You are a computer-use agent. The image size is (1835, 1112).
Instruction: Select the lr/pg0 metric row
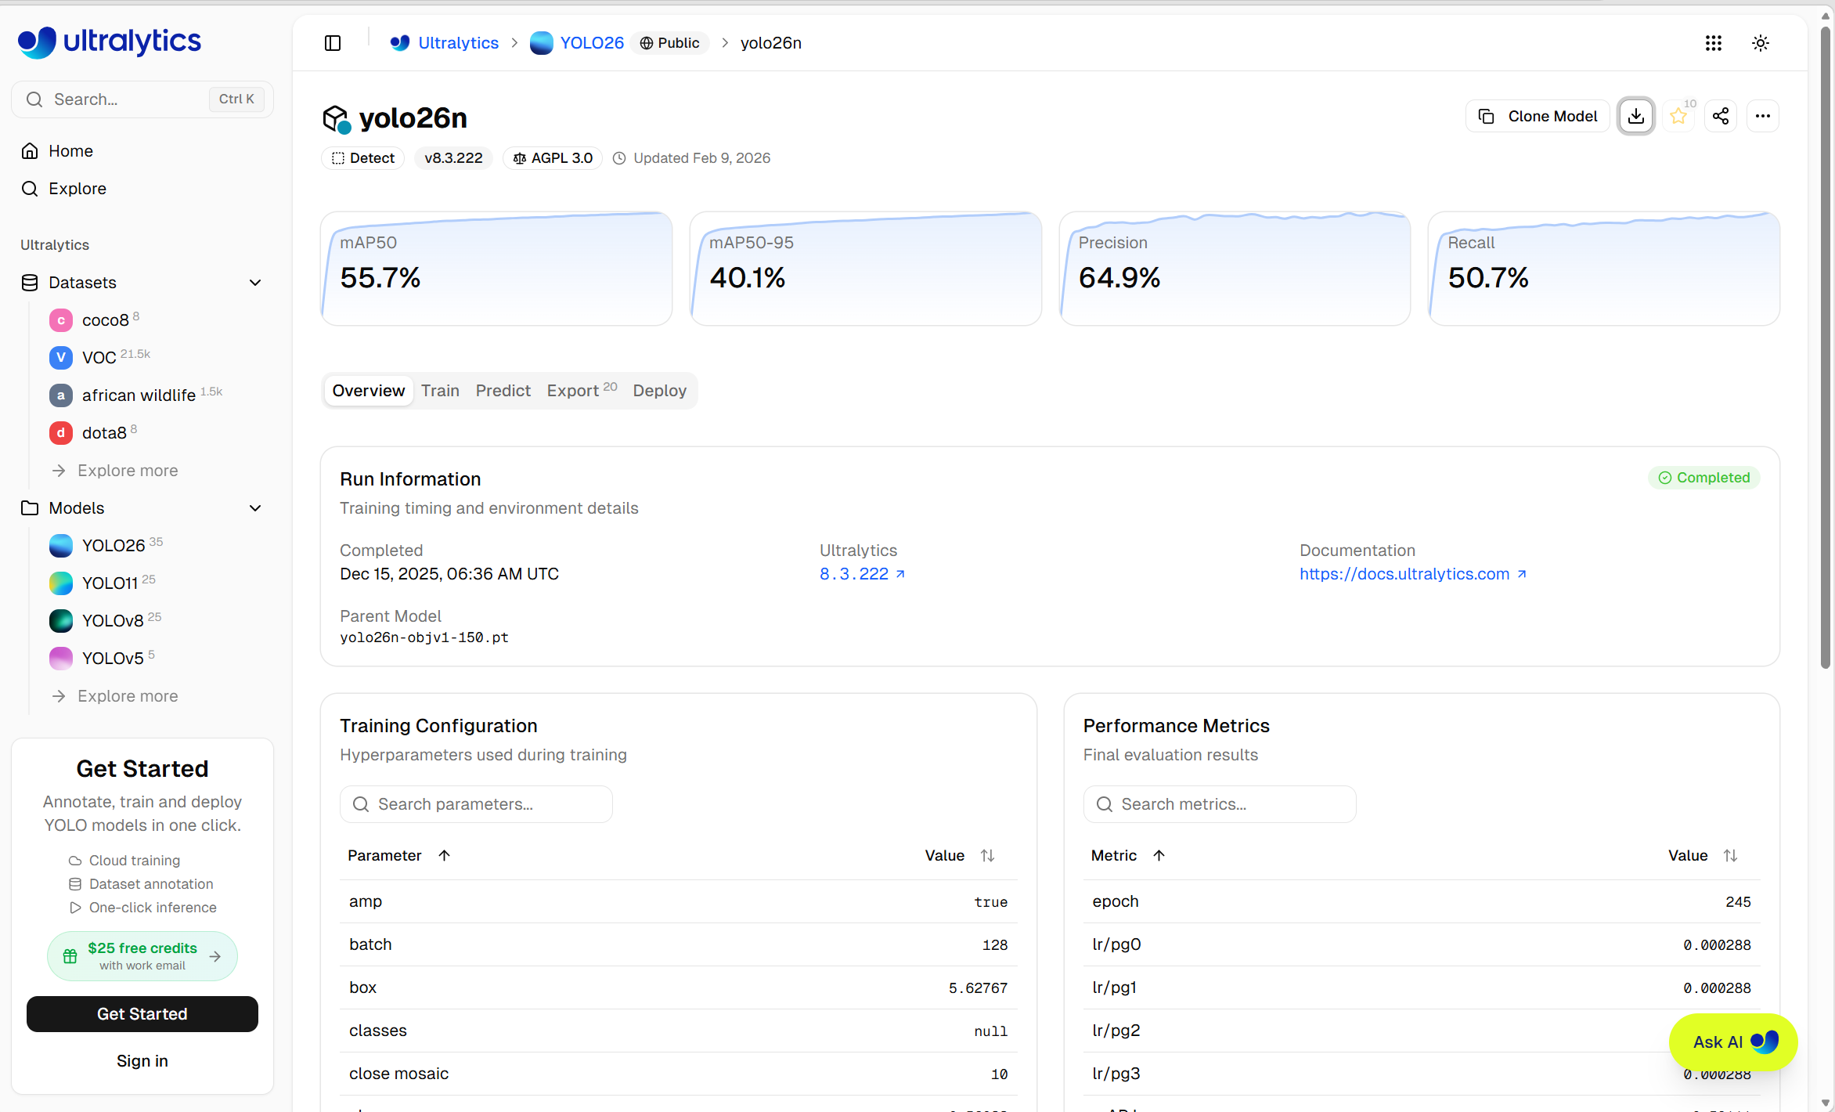click(x=1422, y=944)
